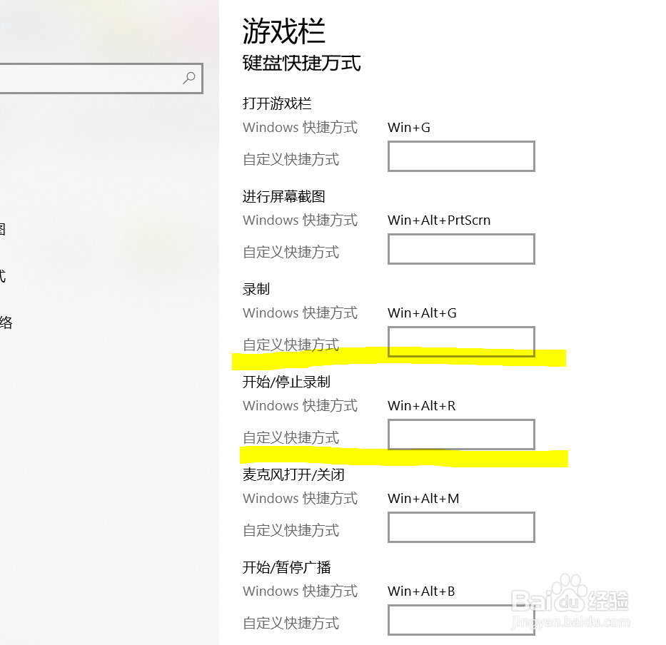This screenshot has height=645, width=666.
Task: Click the 开始/停止录制 label
Action: click(x=286, y=382)
